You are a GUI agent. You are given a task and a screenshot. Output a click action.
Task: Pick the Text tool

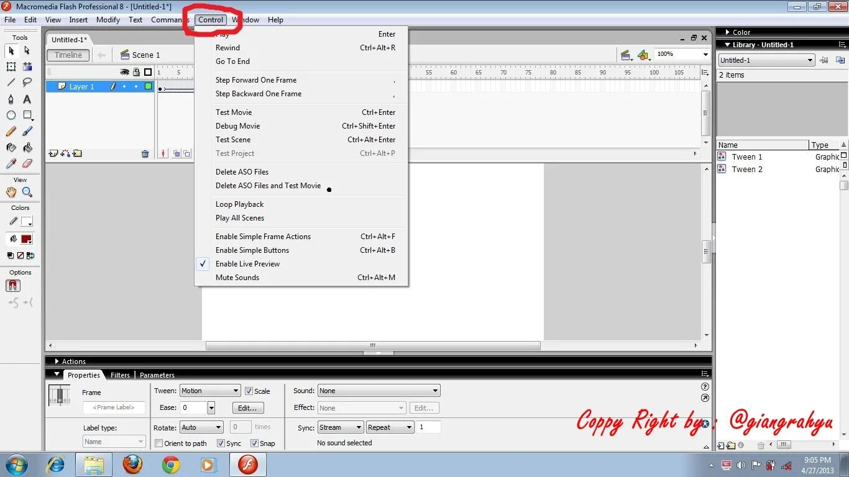coord(27,99)
